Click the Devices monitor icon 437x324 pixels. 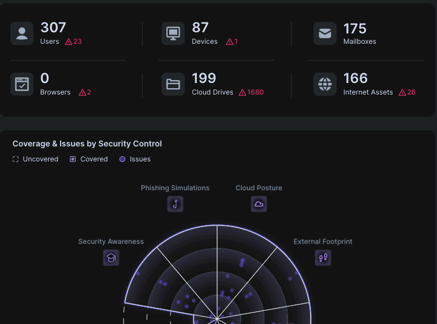click(x=173, y=33)
